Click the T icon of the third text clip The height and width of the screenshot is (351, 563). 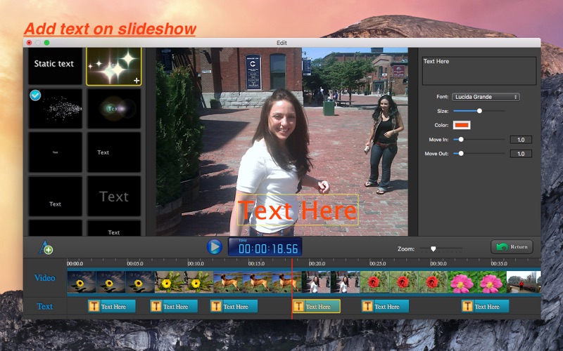click(x=216, y=306)
